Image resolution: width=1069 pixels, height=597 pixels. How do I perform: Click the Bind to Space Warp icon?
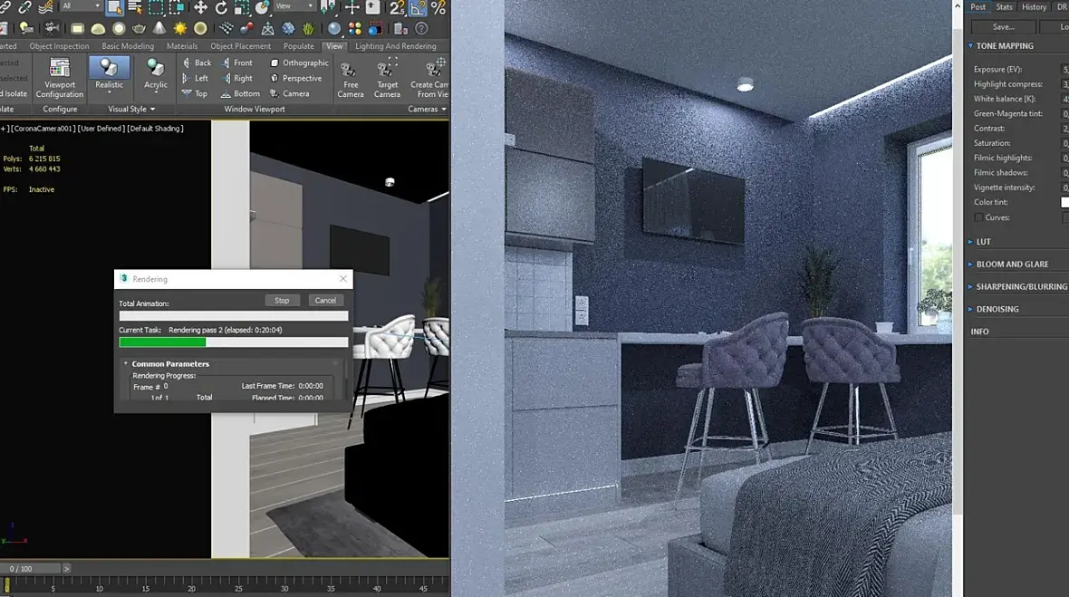pyautogui.click(x=45, y=7)
